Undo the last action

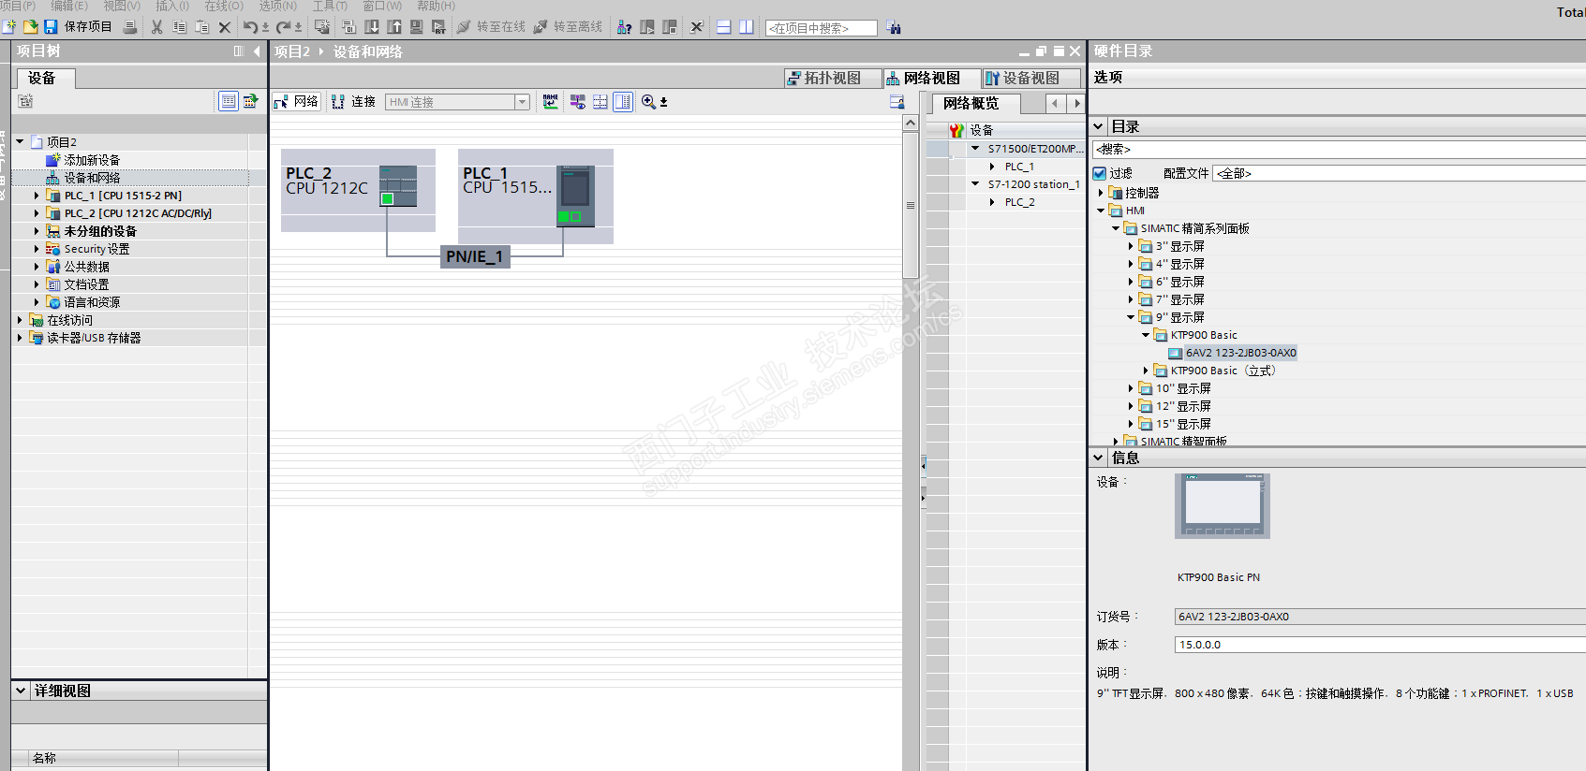click(251, 27)
